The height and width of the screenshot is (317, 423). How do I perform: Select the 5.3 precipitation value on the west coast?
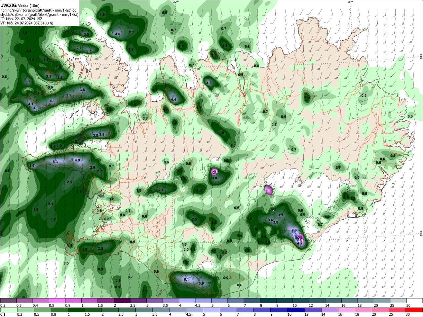pos(55,162)
